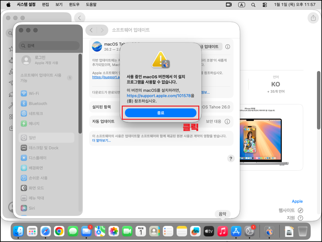Viewport: 322px width, 242px height.
Task: Click the macOS installer icon in Dock
Action: click(269, 231)
